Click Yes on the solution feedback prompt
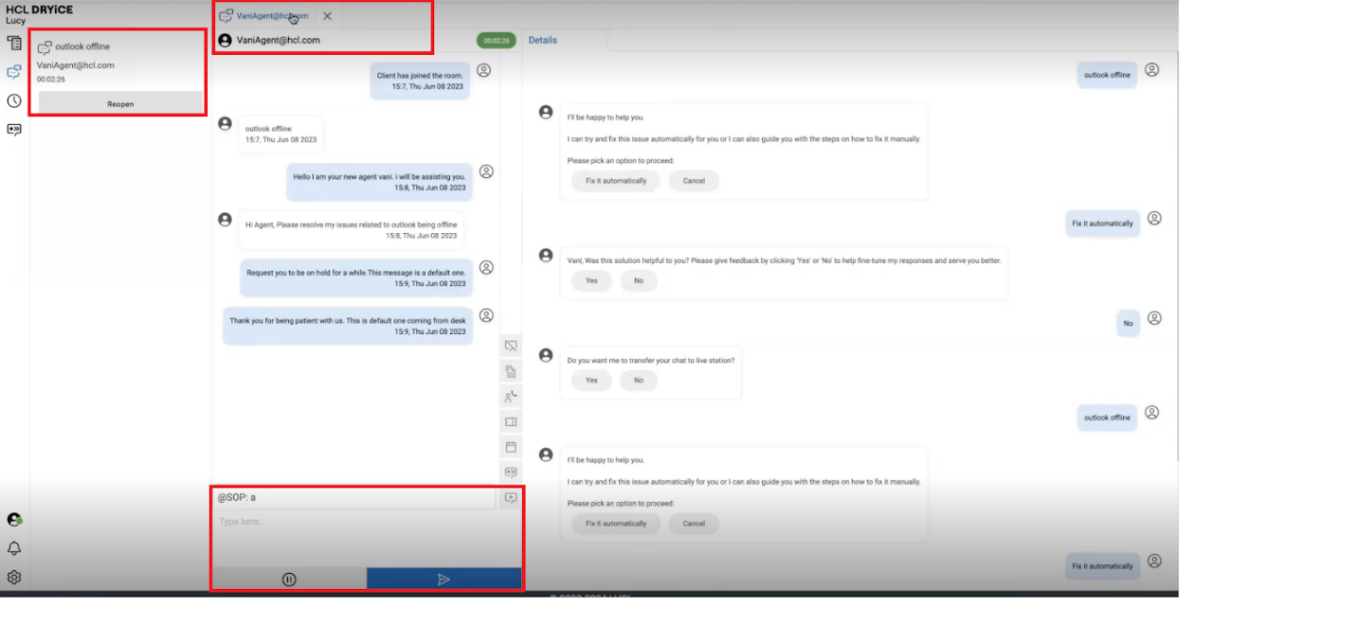 pyautogui.click(x=590, y=280)
